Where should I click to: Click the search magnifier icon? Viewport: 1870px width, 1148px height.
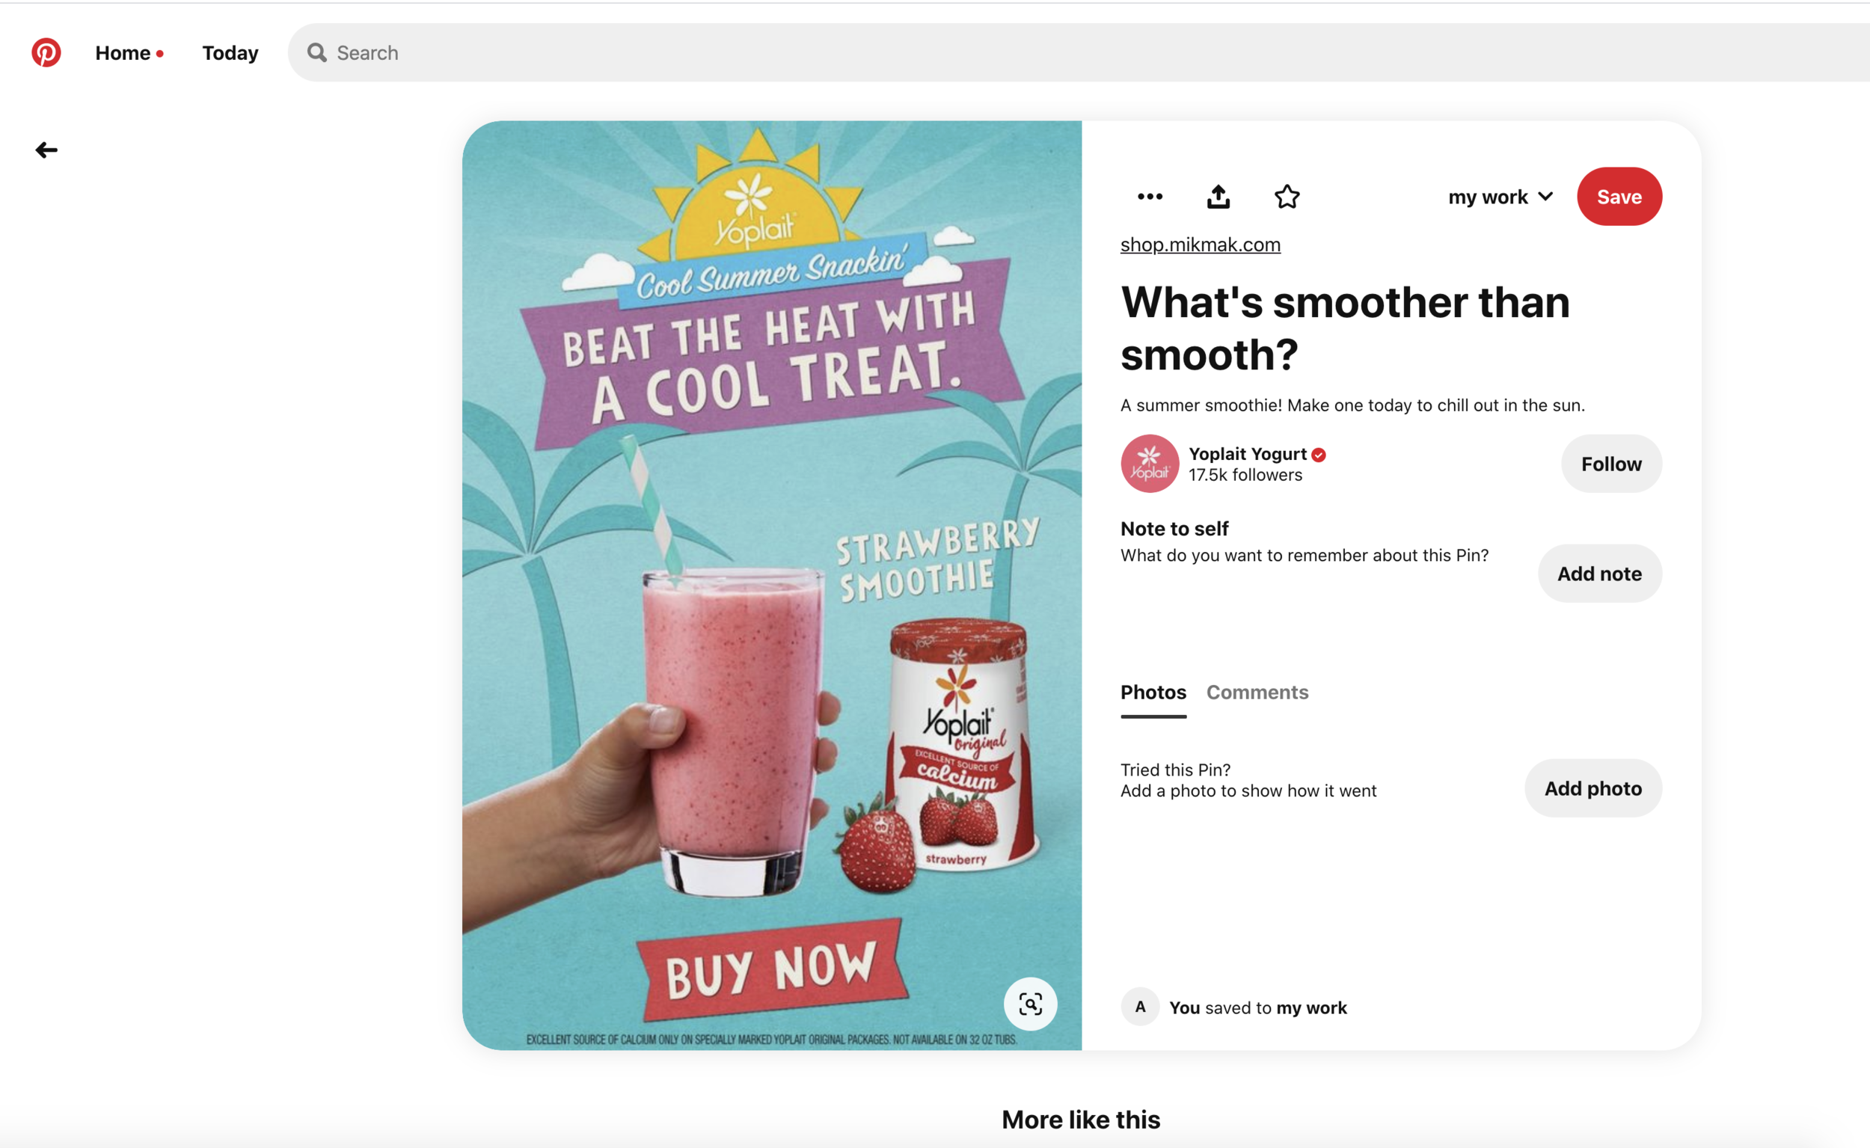[316, 52]
